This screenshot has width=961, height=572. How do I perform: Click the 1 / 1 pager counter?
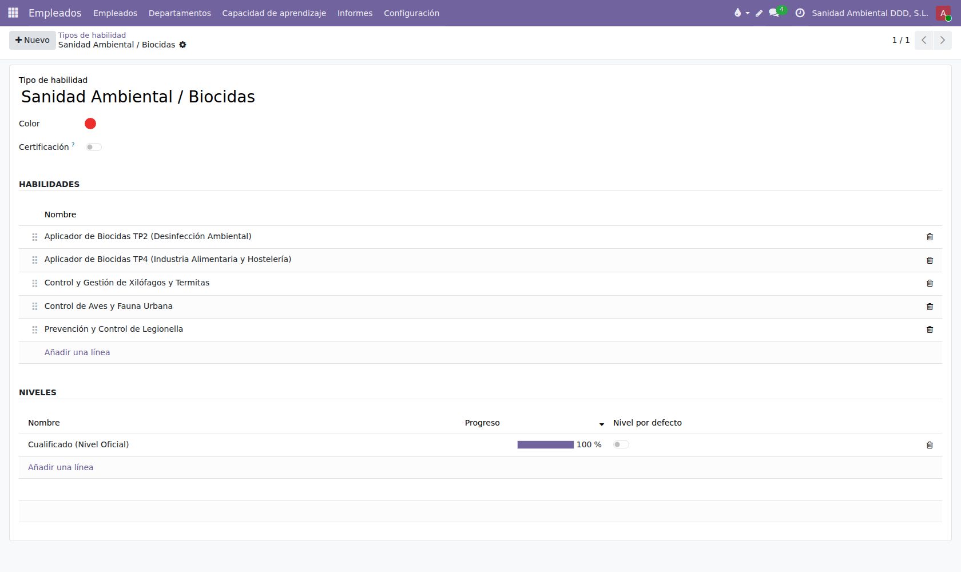900,40
